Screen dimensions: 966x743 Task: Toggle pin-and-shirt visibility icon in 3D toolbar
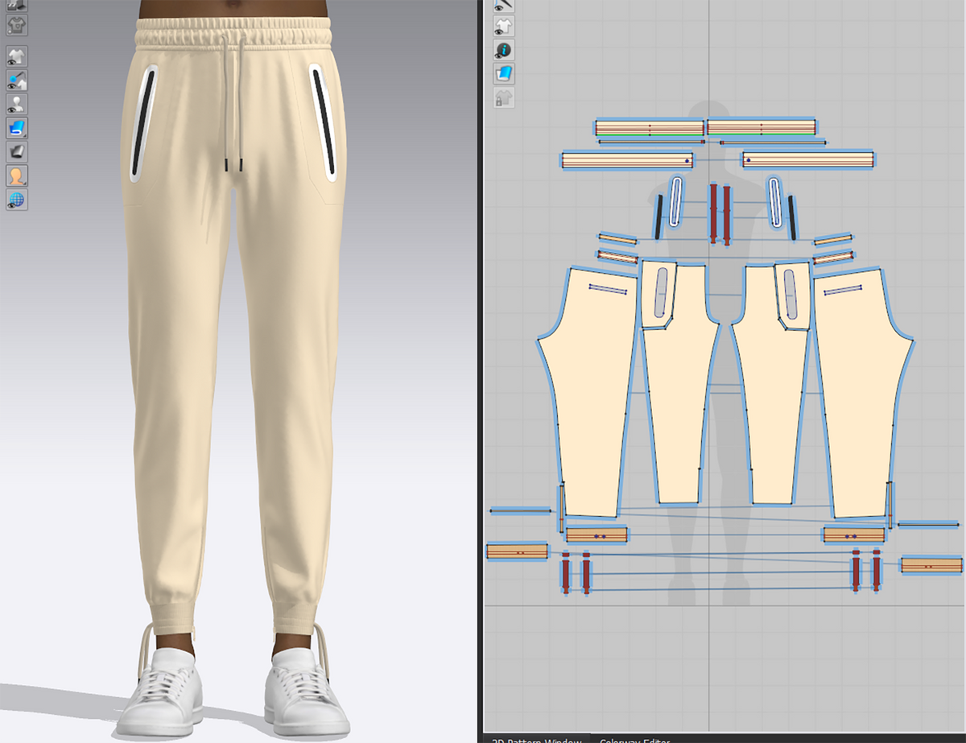[17, 80]
